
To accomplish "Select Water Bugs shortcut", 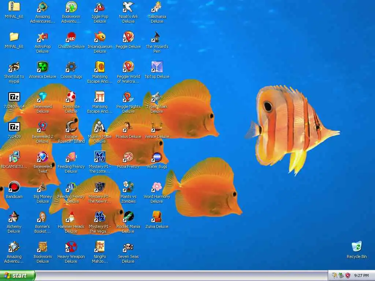I will [x=157, y=157].
